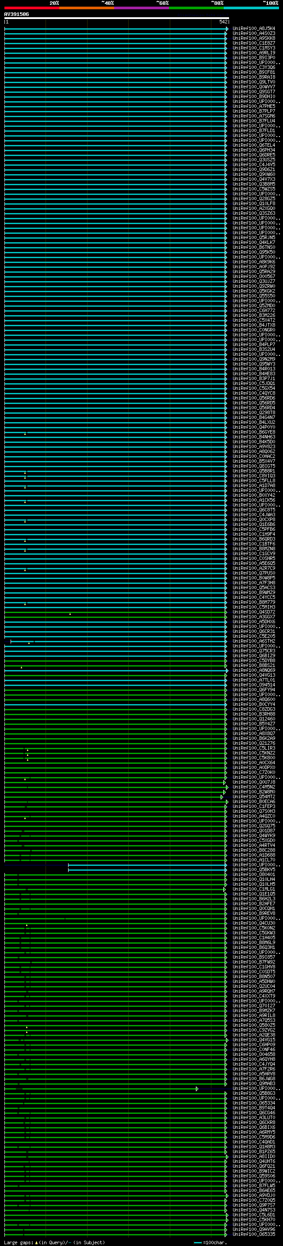Click the red 20% identity legend segment
283x1246 pixels.
click(x=31, y=8)
